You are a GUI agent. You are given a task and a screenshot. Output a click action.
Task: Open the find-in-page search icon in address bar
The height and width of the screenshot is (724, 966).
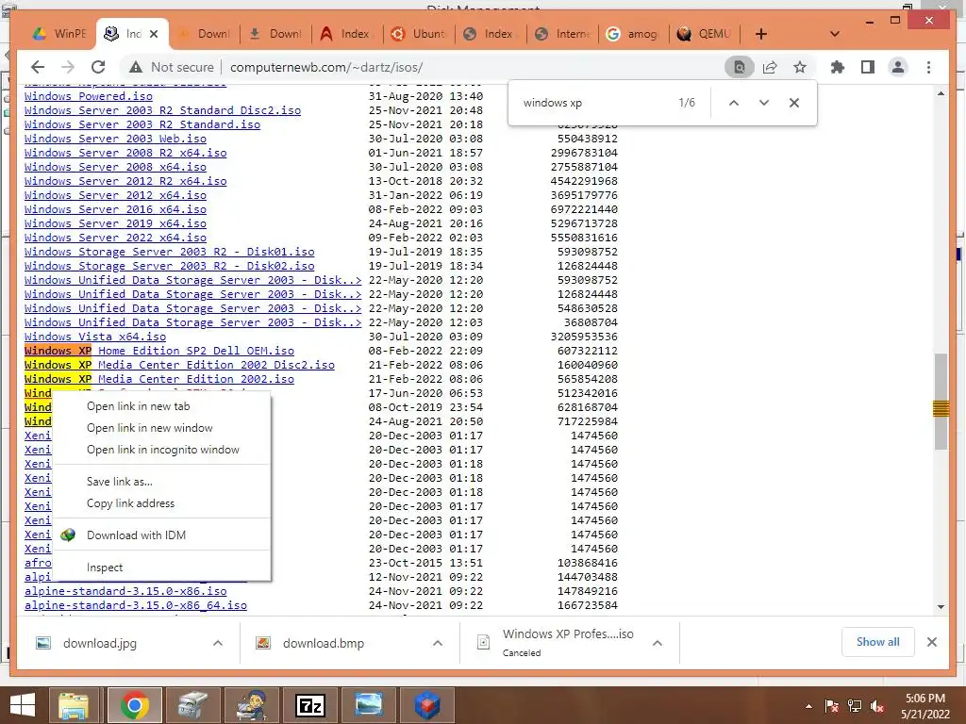[740, 67]
